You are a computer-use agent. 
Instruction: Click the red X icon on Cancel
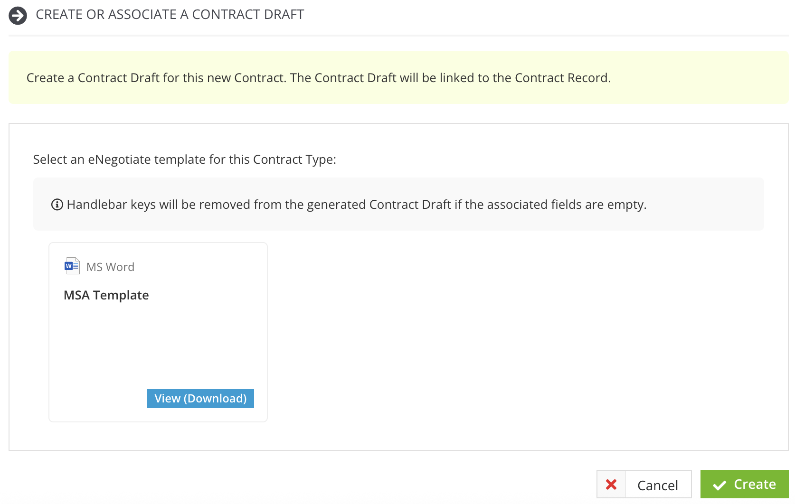[x=611, y=485]
